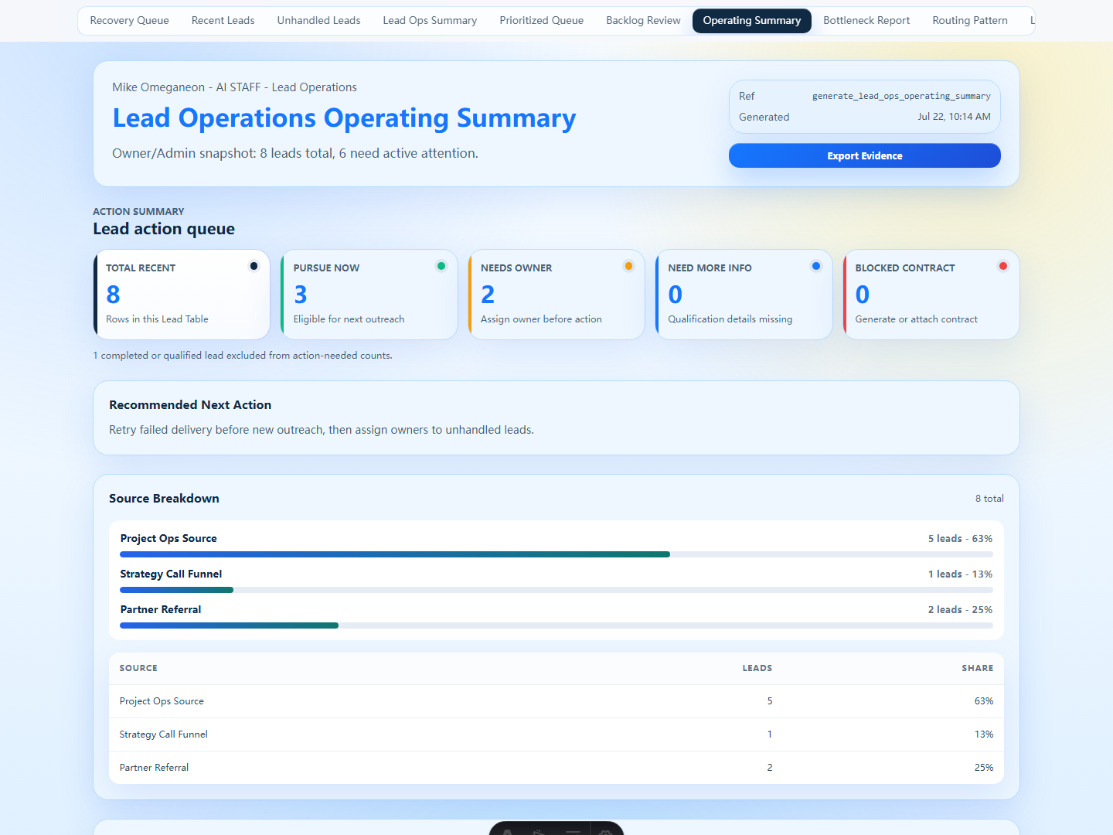The height and width of the screenshot is (835, 1113).
Task: Click the Needs Owner count of 2
Action: point(488,295)
